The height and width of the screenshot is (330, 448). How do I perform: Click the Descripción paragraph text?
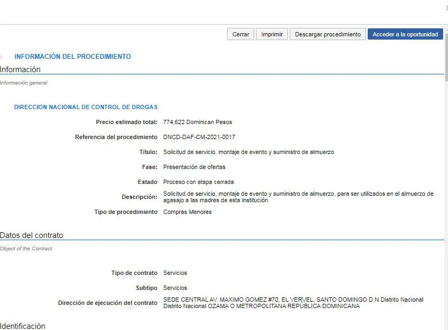pos(298,197)
